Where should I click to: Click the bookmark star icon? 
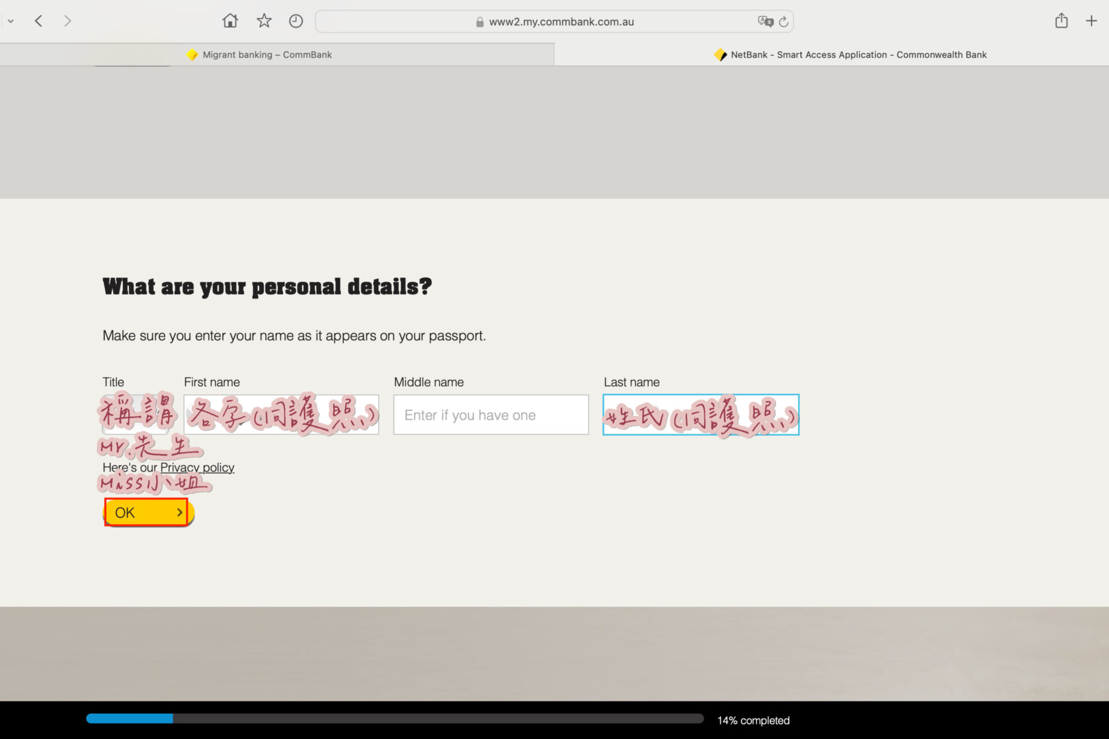click(x=264, y=21)
